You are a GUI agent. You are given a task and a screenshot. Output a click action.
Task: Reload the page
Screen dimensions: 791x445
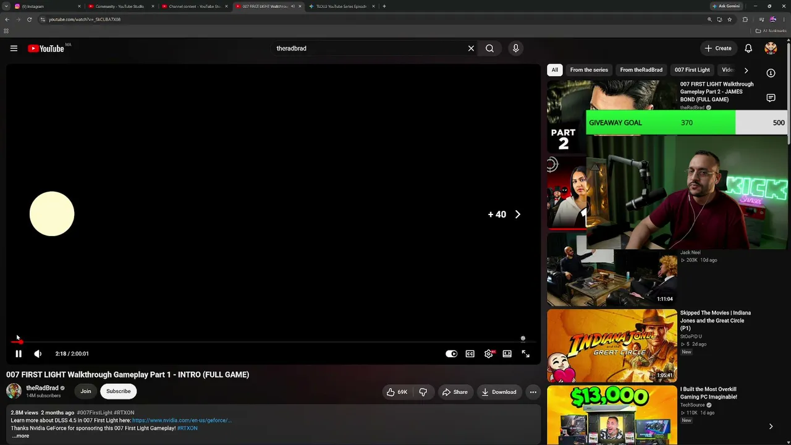point(29,19)
